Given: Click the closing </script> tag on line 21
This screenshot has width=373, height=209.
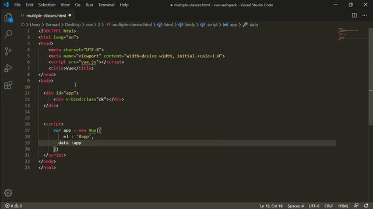Looking at the screenshot, I should click(x=55, y=155).
